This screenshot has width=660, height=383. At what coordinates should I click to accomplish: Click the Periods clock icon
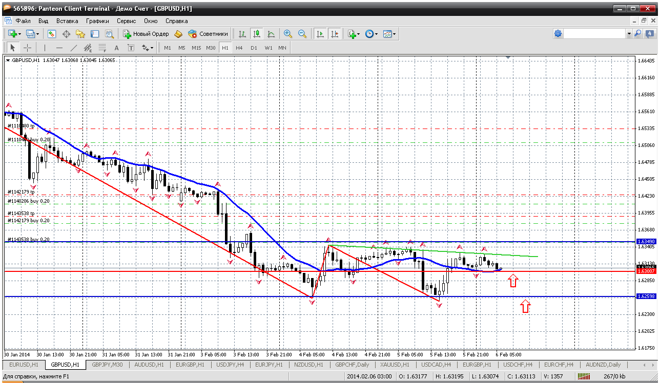click(x=369, y=34)
